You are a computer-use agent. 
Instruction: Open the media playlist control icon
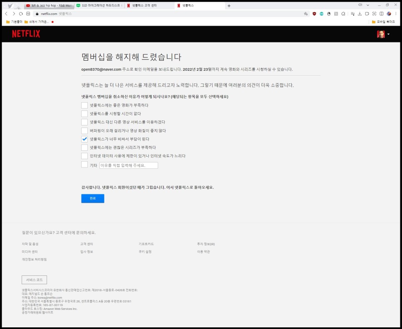pos(352,14)
